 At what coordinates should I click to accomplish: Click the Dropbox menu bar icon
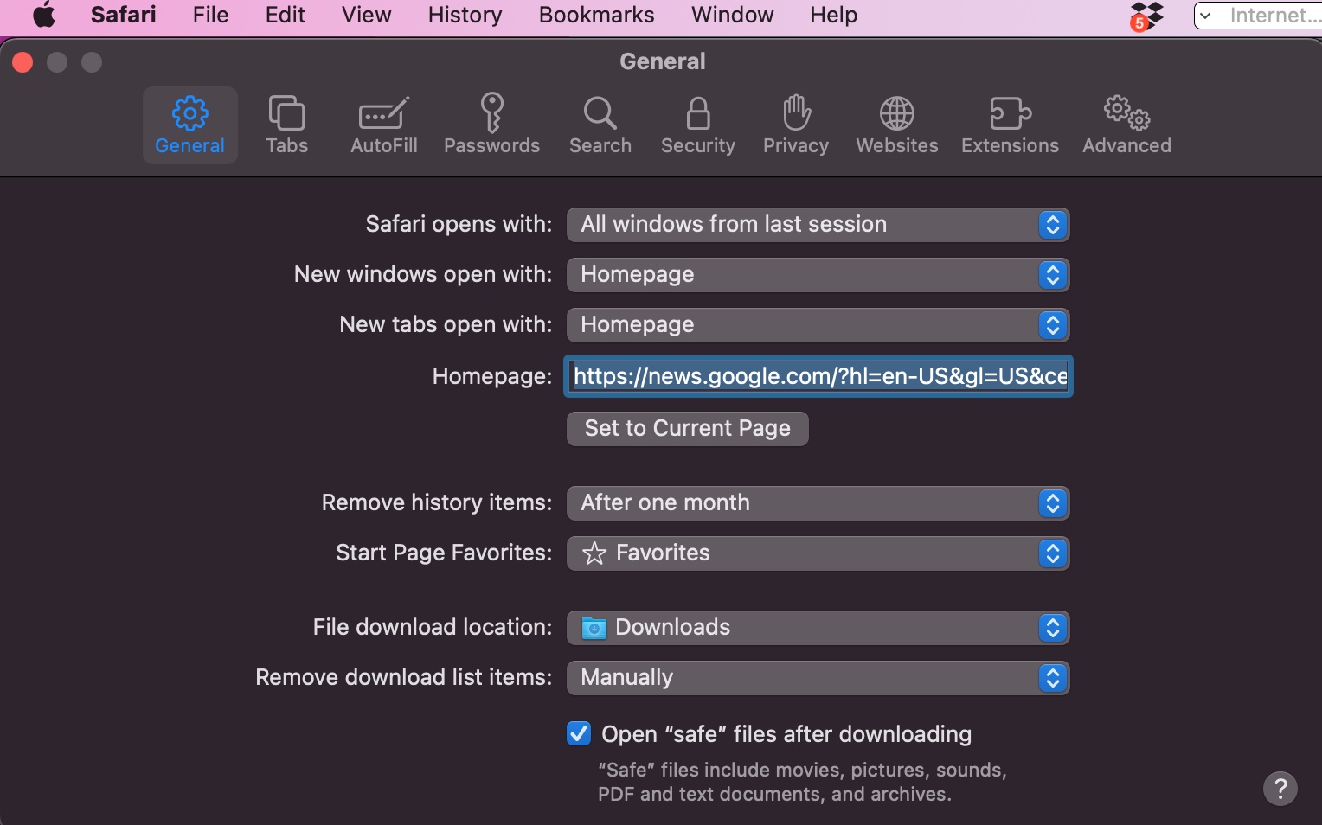(x=1146, y=16)
